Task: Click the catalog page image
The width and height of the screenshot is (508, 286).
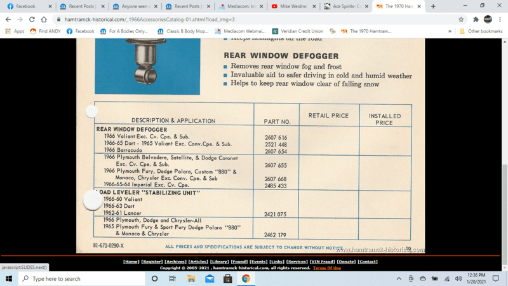Action: 250,146
